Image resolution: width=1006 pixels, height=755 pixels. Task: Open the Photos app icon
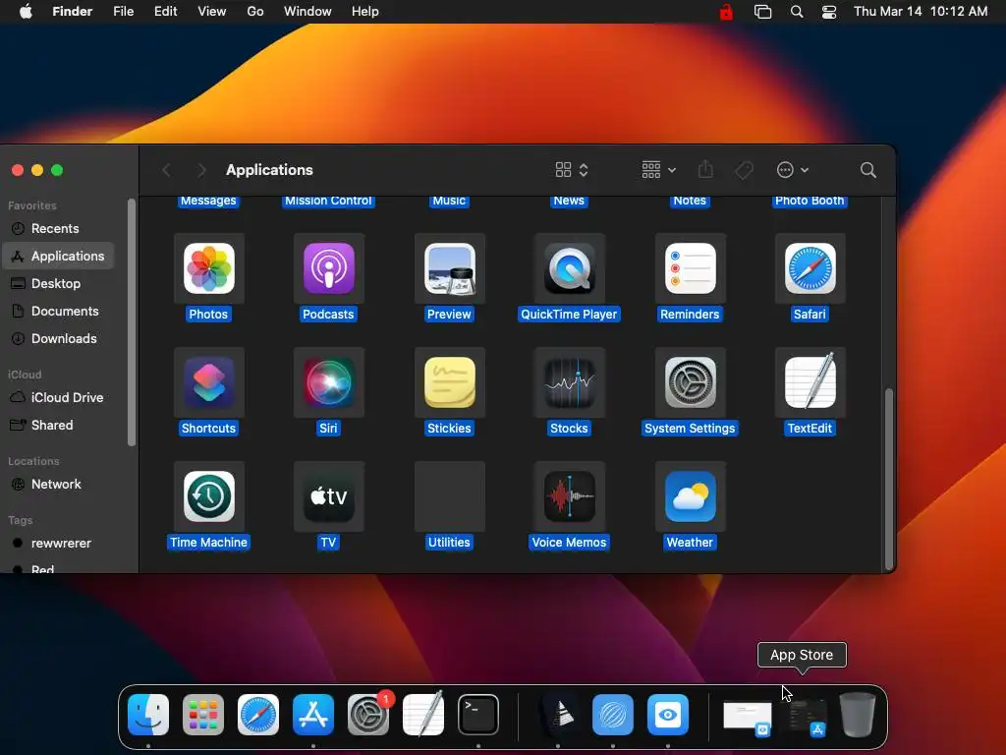click(208, 268)
